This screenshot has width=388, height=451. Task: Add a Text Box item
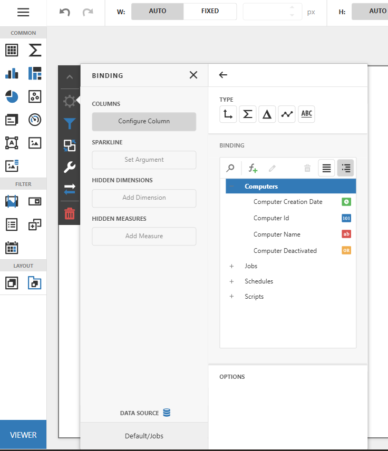pos(12,143)
